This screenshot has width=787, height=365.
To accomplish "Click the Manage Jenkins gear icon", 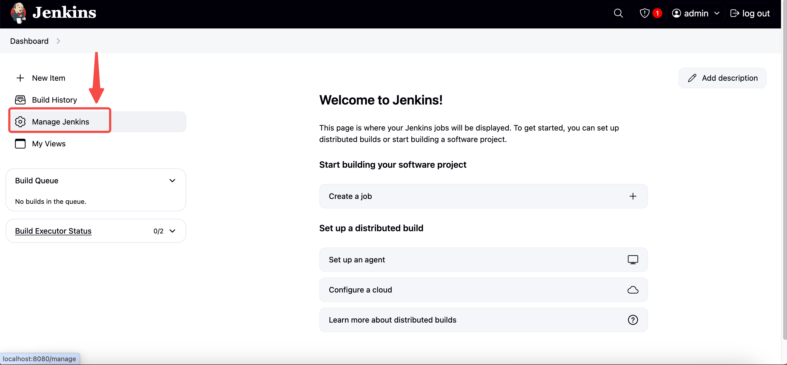I will pyautogui.click(x=20, y=122).
